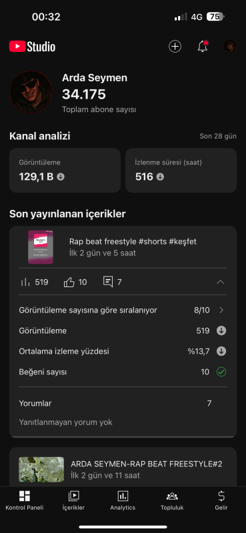The width and height of the screenshot is (246, 533).
Task: Open the Gelir tab
Action: point(221,500)
